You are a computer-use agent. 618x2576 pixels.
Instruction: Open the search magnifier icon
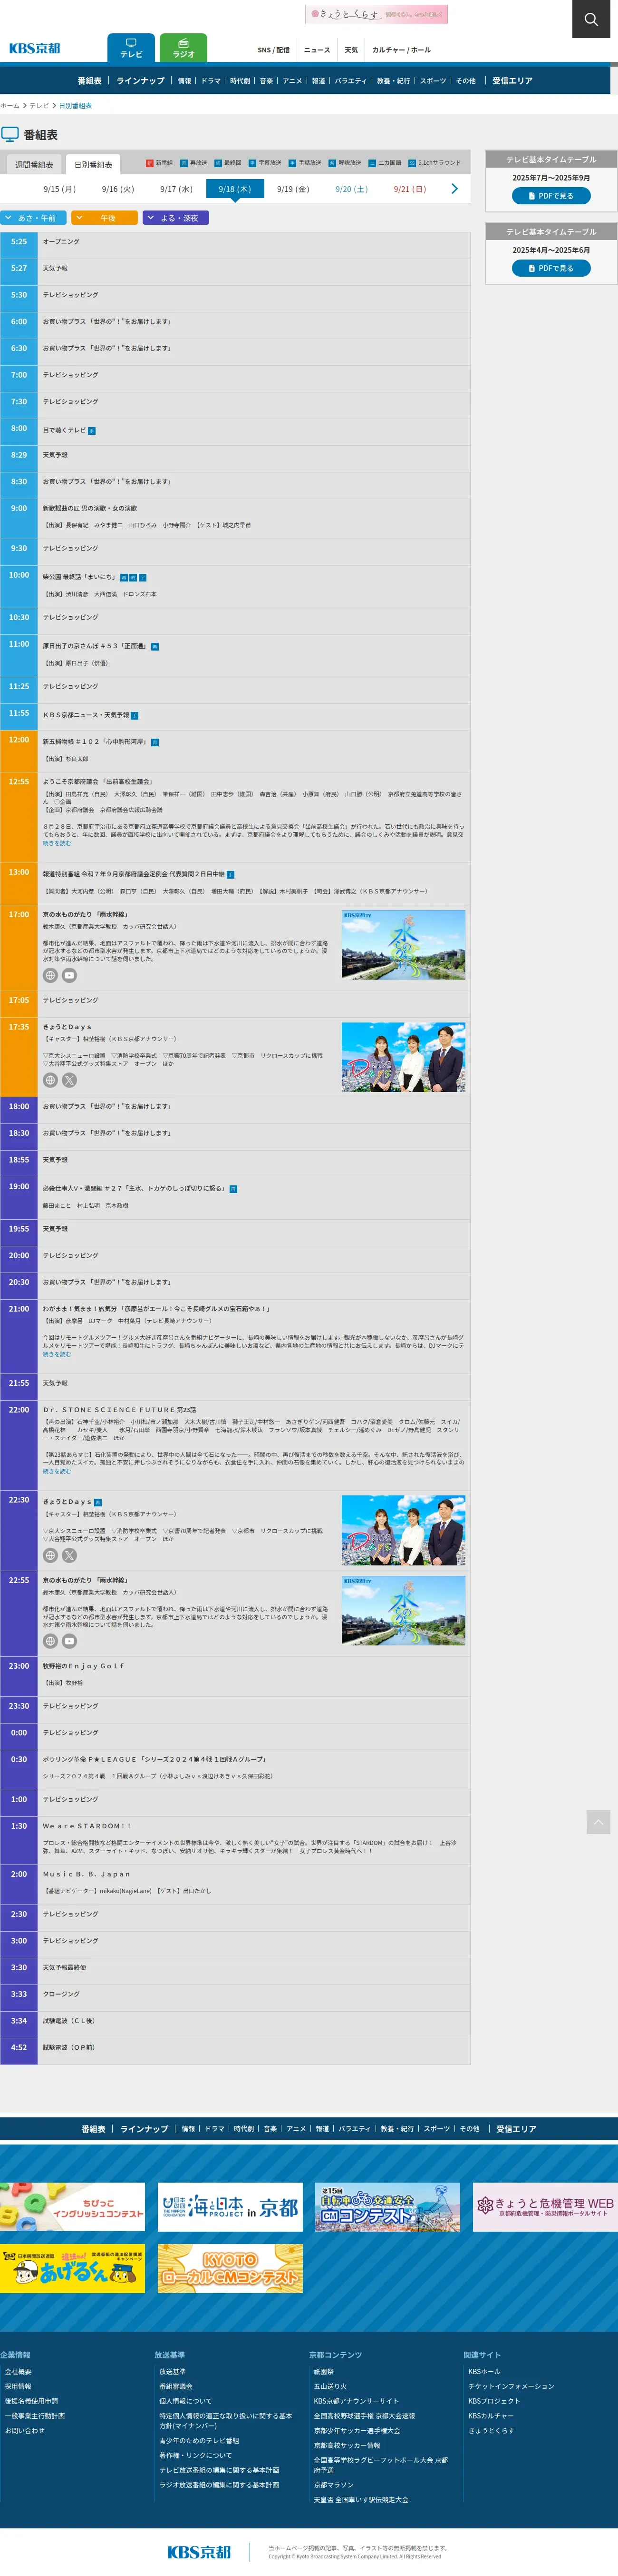tap(591, 19)
